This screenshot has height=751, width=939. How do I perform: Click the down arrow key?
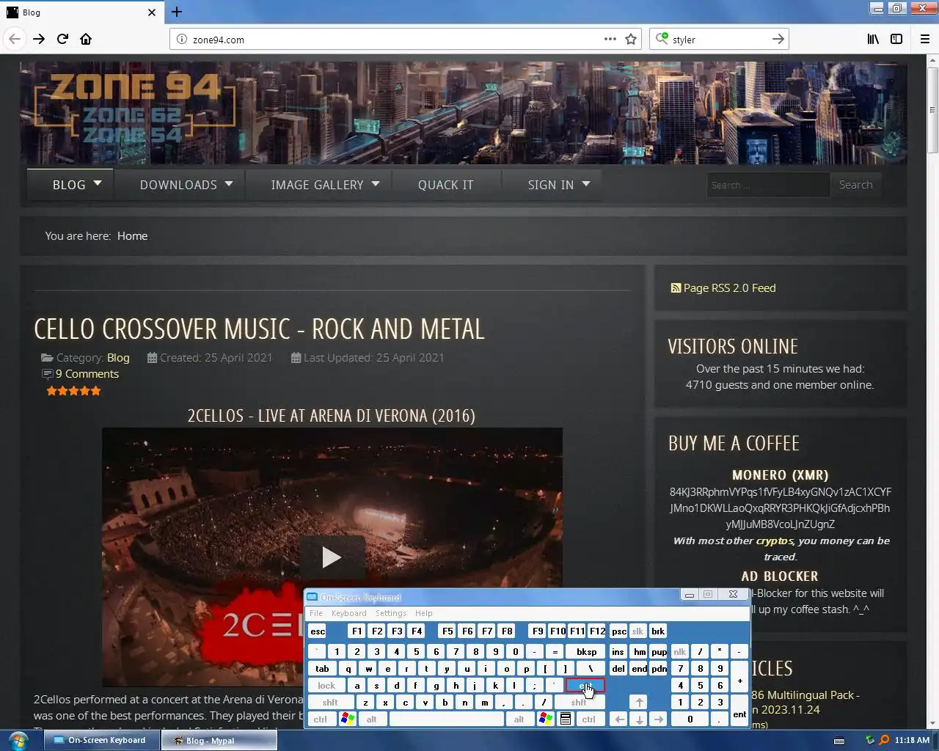[639, 719]
